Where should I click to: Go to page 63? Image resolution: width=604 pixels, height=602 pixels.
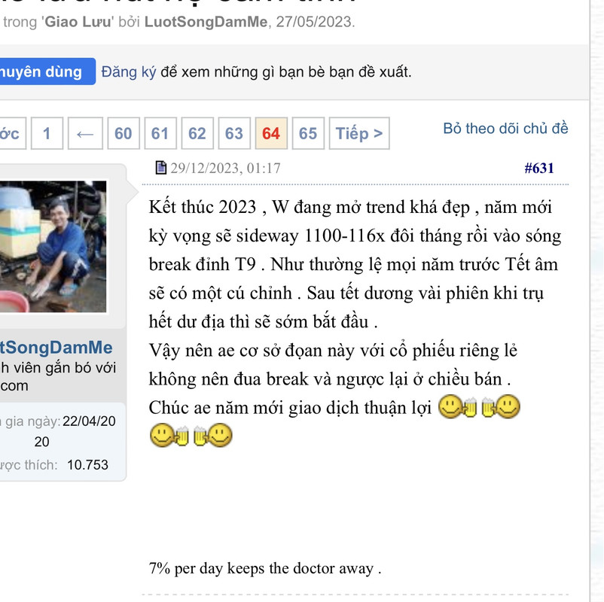[234, 133]
